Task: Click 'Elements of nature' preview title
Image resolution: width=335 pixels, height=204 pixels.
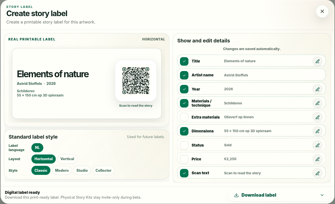Action: click(x=53, y=74)
